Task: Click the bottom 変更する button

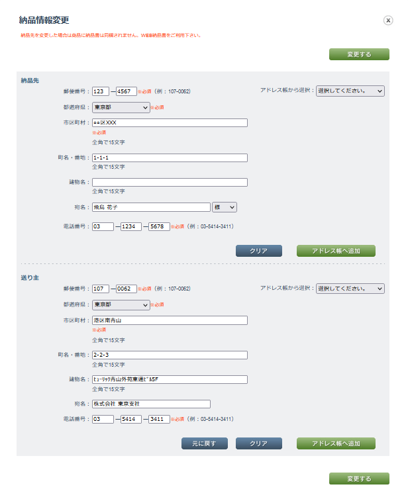Action: pos(359,479)
